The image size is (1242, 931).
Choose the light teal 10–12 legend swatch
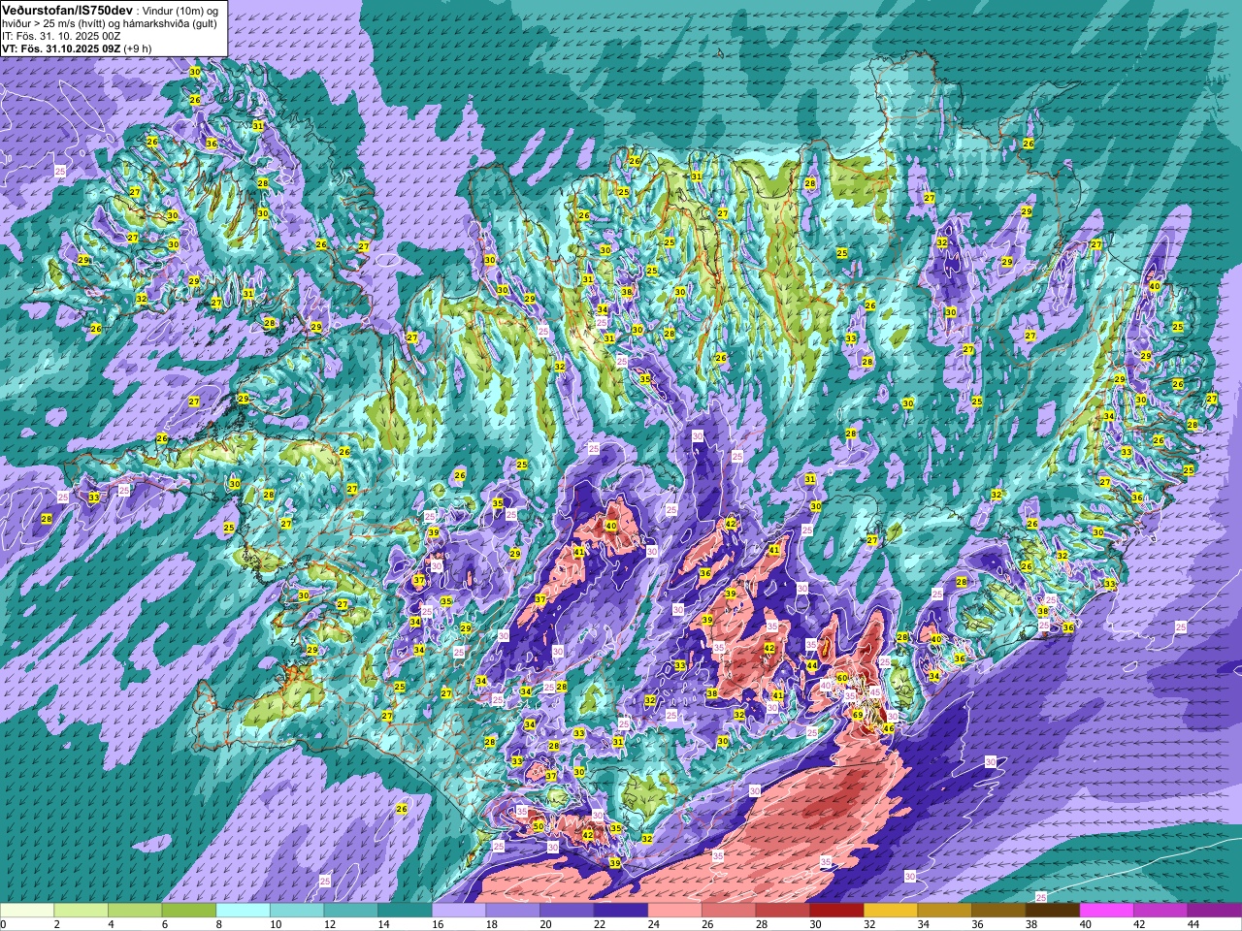[297, 911]
